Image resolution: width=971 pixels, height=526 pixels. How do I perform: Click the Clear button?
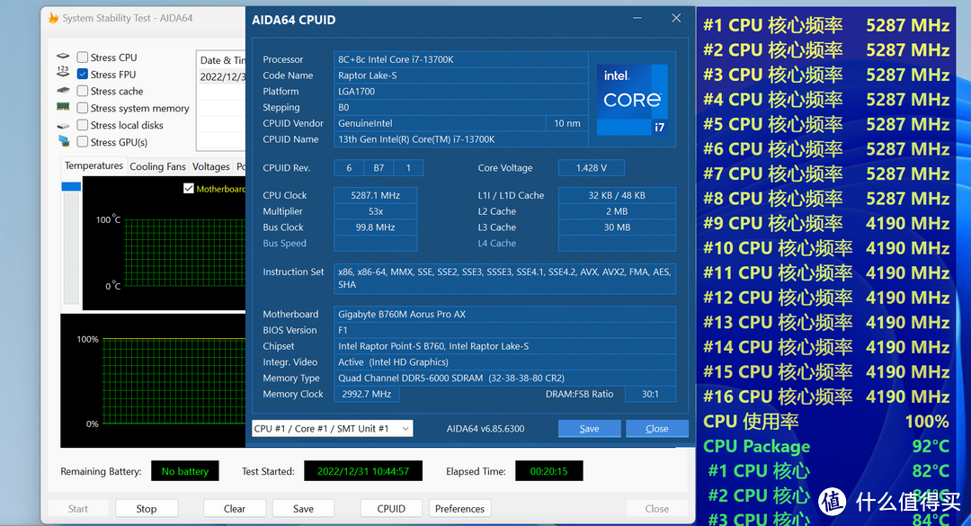click(x=234, y=508)
